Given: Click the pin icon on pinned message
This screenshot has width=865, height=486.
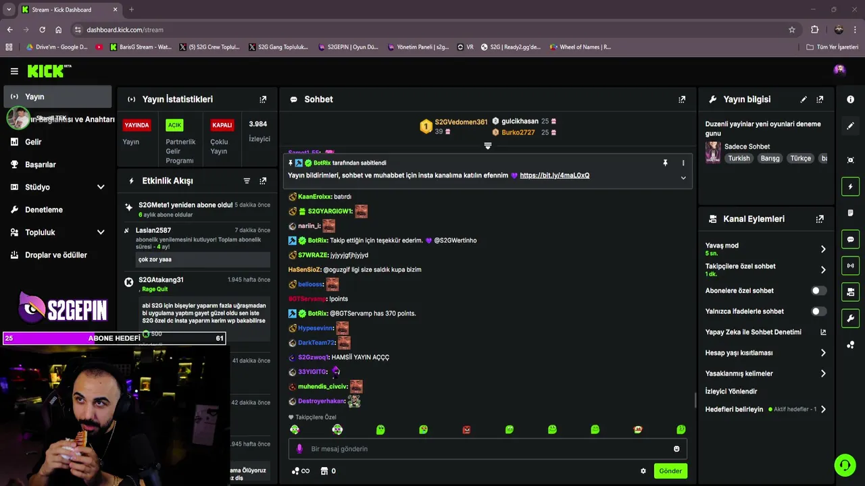Looking at the screenshot, I should [665, 163].
